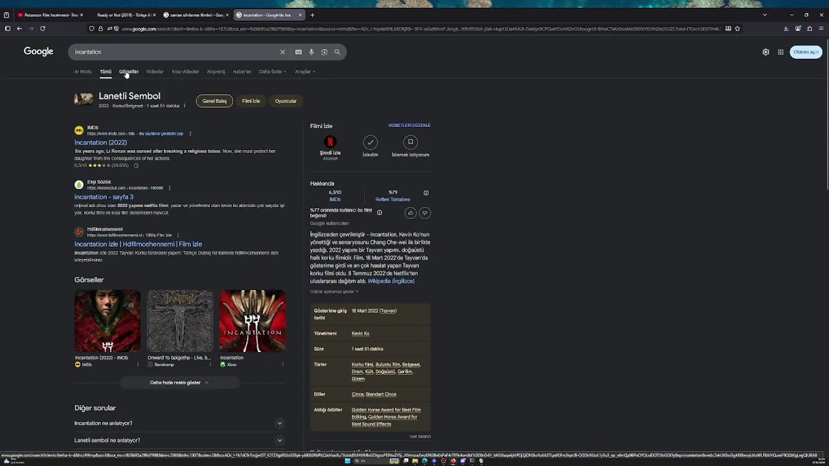829x466 pixels.
Task: Click the Hizmetleri Düzenle link
Action: [409, 126]
